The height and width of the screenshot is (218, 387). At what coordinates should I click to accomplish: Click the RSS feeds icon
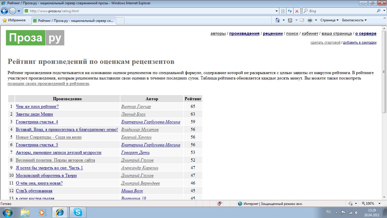point(290,20)
